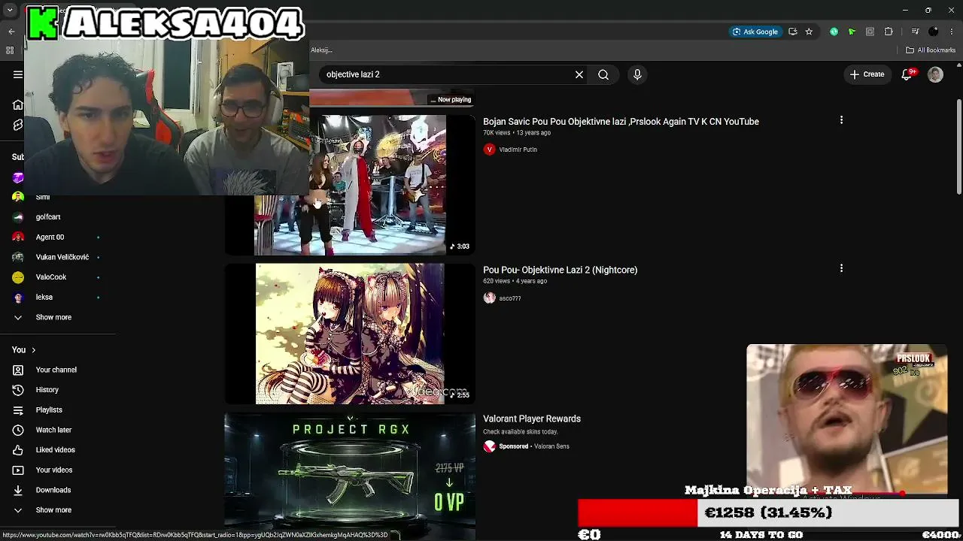963x541 pixels.
Task: Open the Nightcore anime video thumbnail
Action: coord(350,334)
